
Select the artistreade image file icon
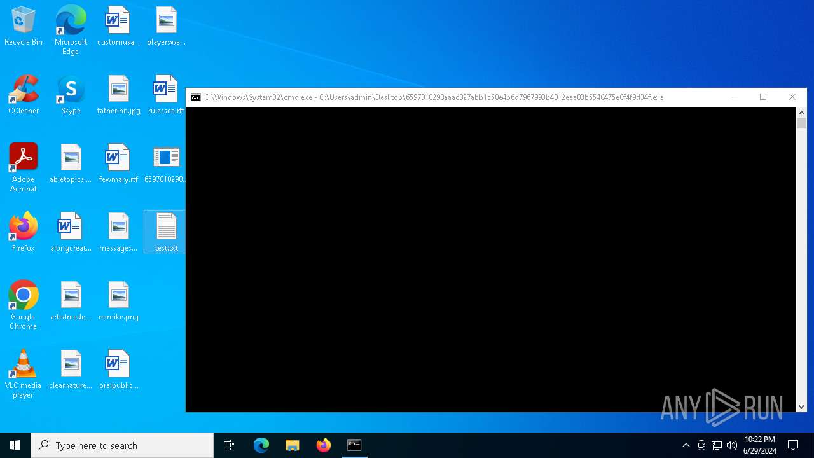(x=71, y=302)
